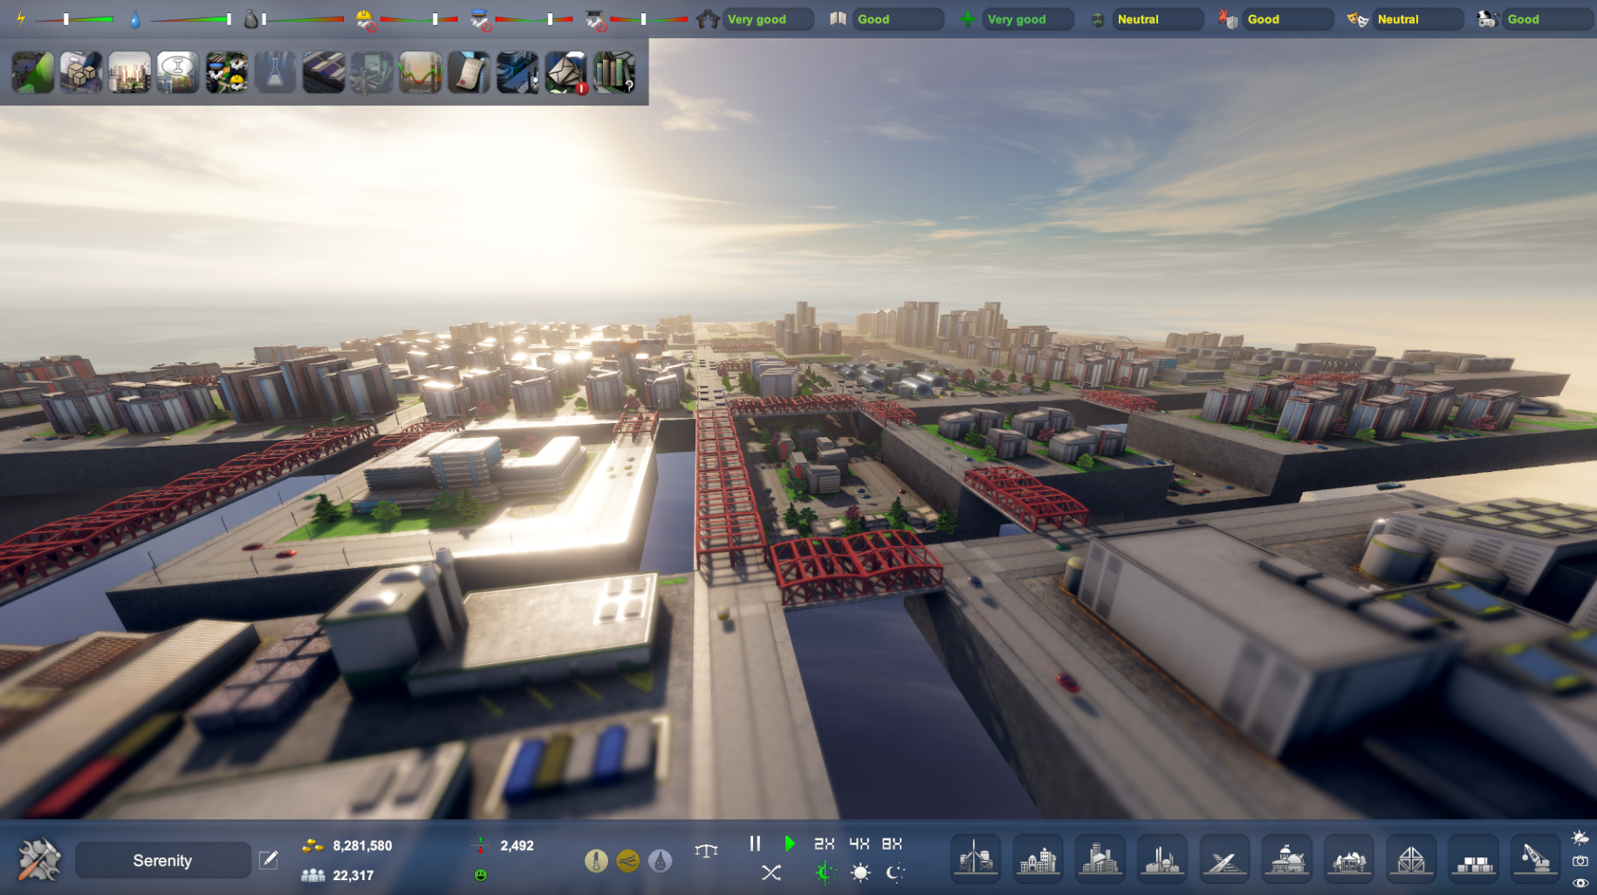Open the money and signpost trade icon
Image resolution: width=1597 pixels, height=895 pixels.
coord(372,72)
